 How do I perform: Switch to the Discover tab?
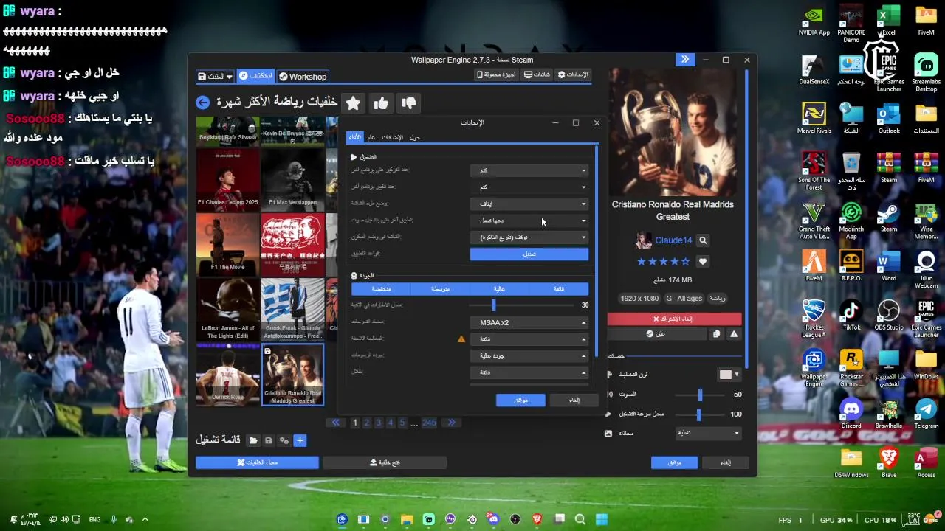255,76
